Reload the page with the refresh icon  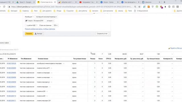click(4, 7)
